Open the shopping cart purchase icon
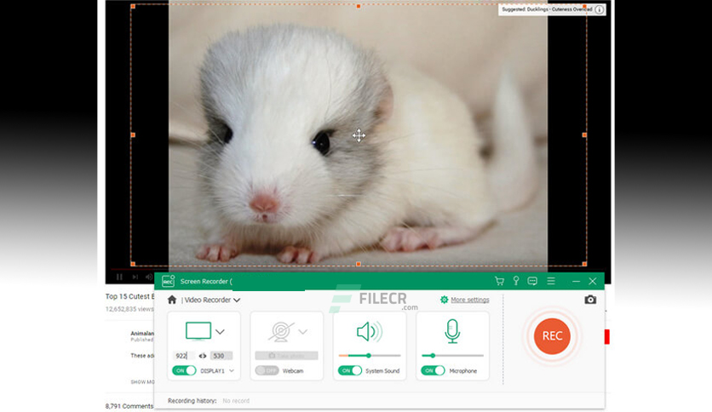Screen dimensions: 712x412 tap(499, 281)
